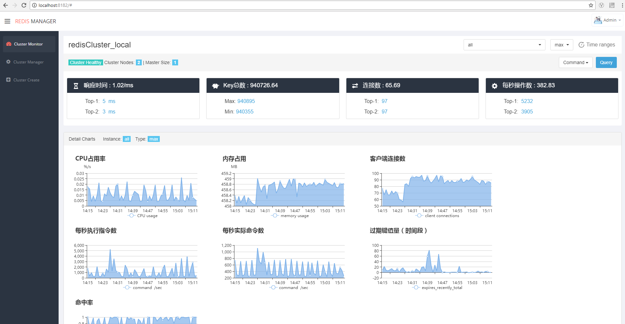Open the Admin user dropdown
Viewport: 625px width, 324px height.
click(608, 20)
